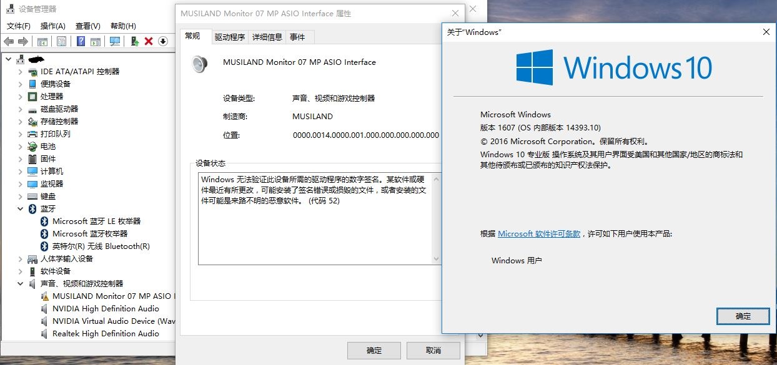Viewport: 777px width, 365px height.
Task: Scan for hardware changes using toolbar icon
Action: [x=114, y=41]
